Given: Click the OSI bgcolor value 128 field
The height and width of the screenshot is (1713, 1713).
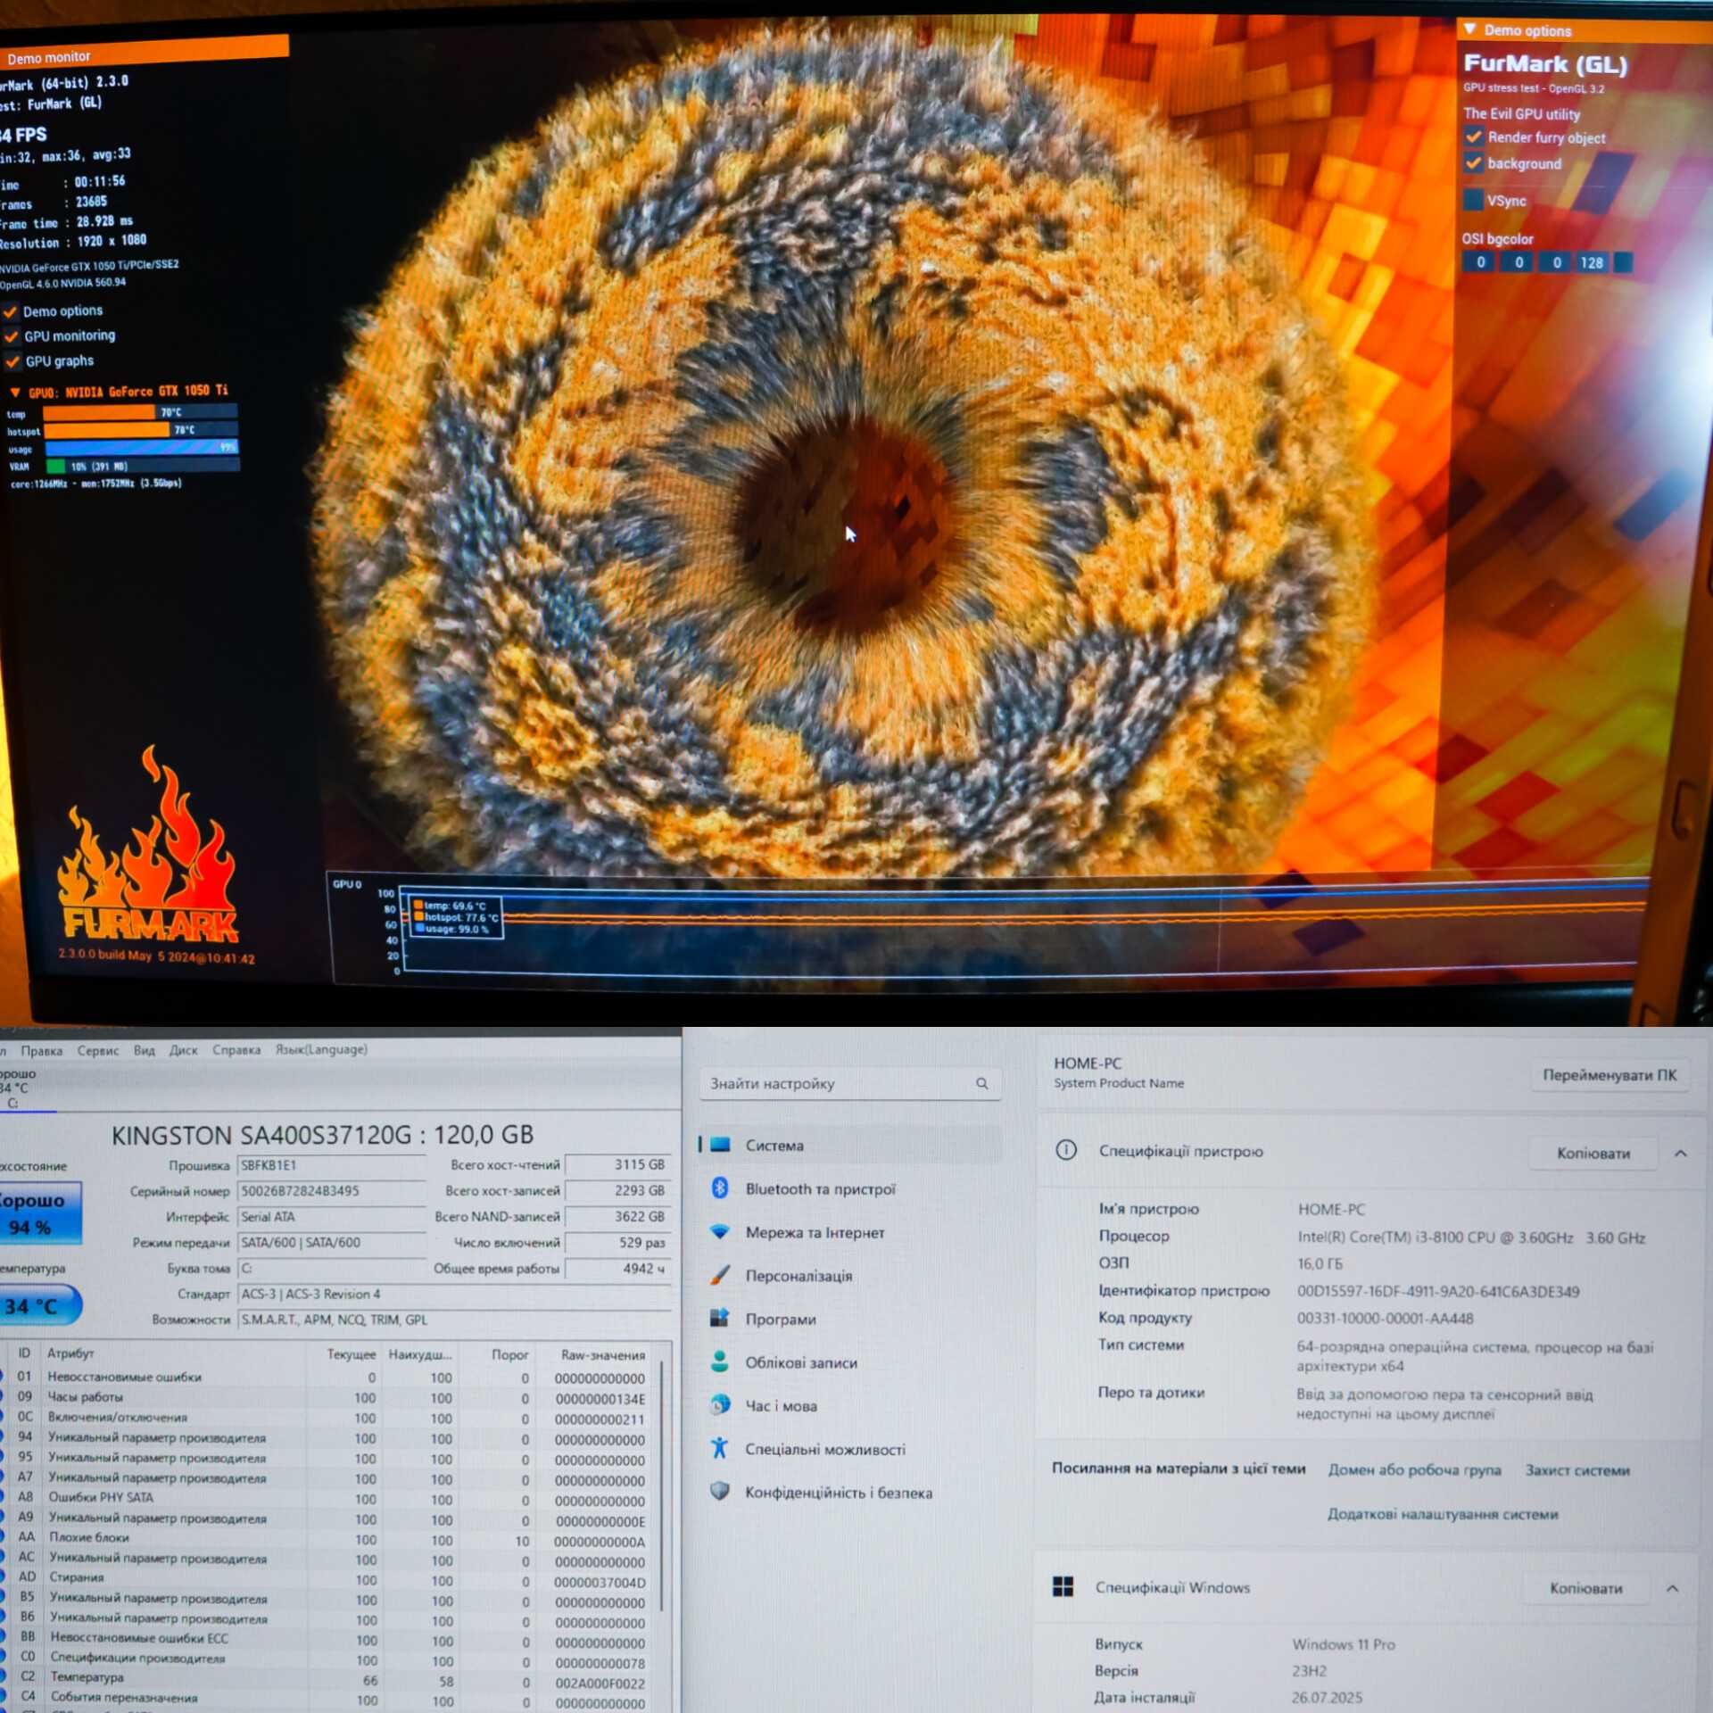Looking at the screenshot, I should click(1592, 262).
